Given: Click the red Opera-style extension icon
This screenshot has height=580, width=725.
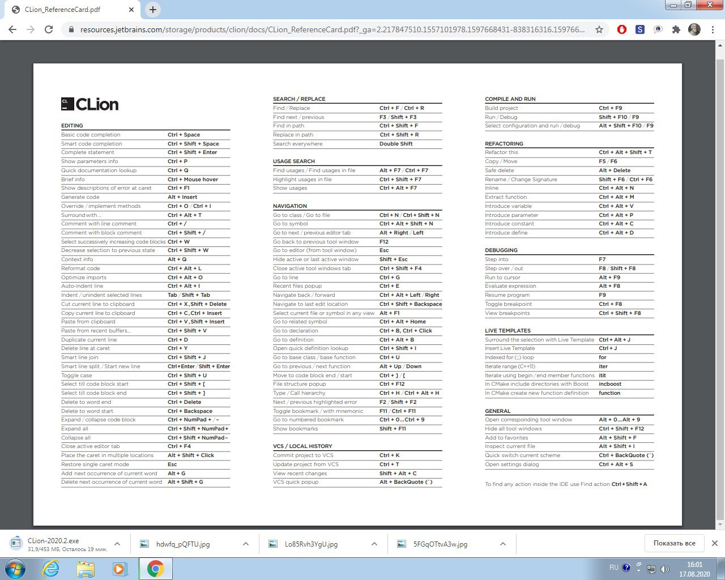Looking at the screenshot, I should [622, 29].
